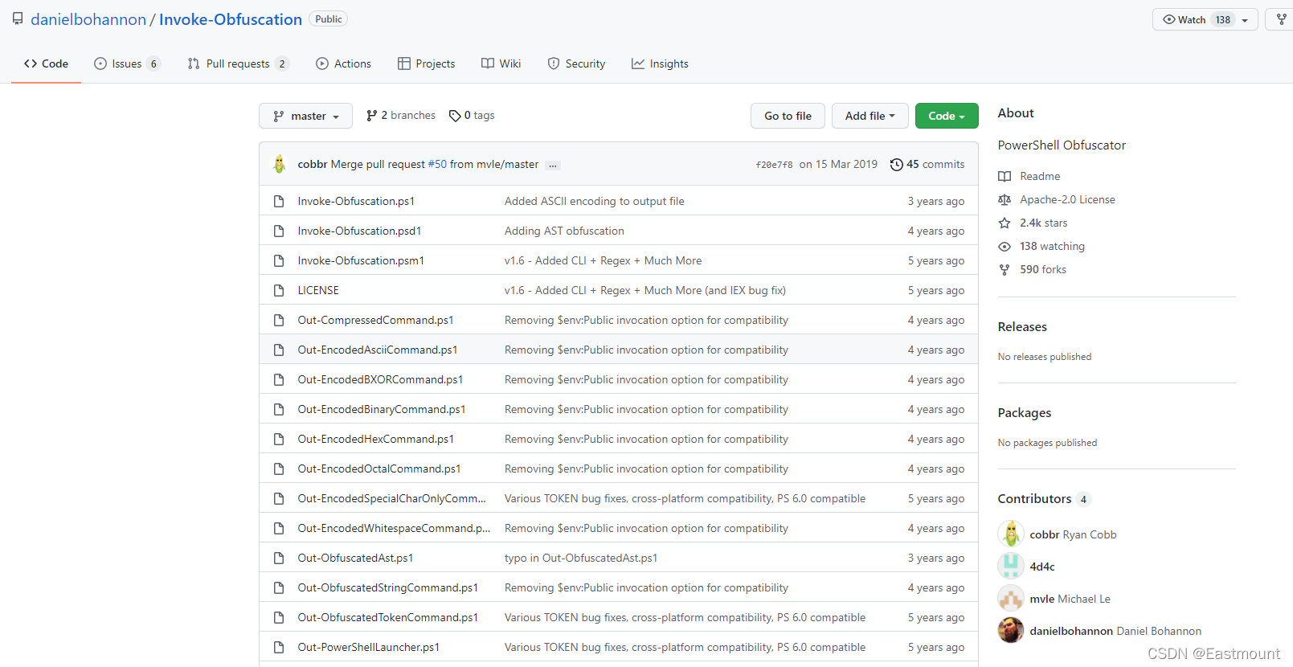View the 2 branches link
This screenshot has height=667, width=1293.
coord(400,116)
